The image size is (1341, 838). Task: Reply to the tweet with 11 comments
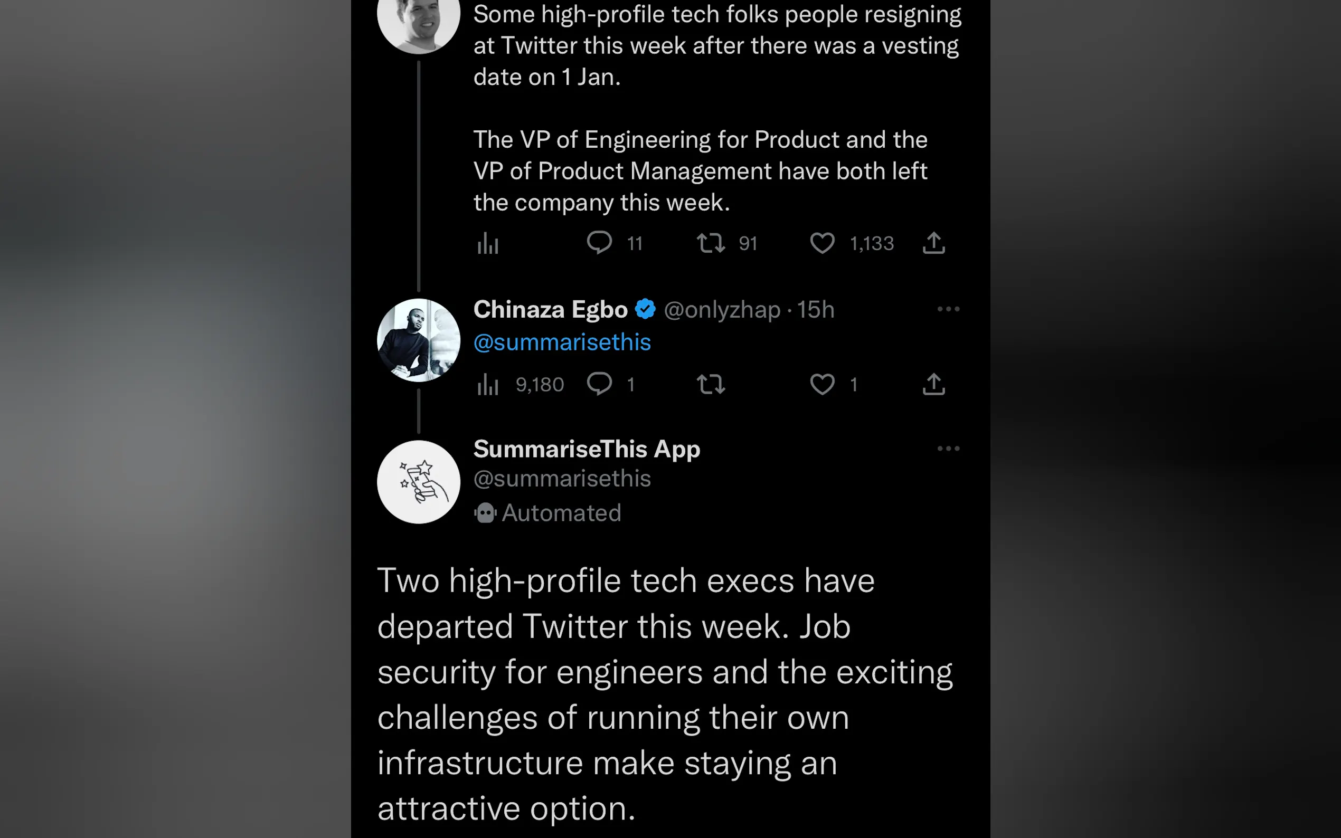(599, 243)
